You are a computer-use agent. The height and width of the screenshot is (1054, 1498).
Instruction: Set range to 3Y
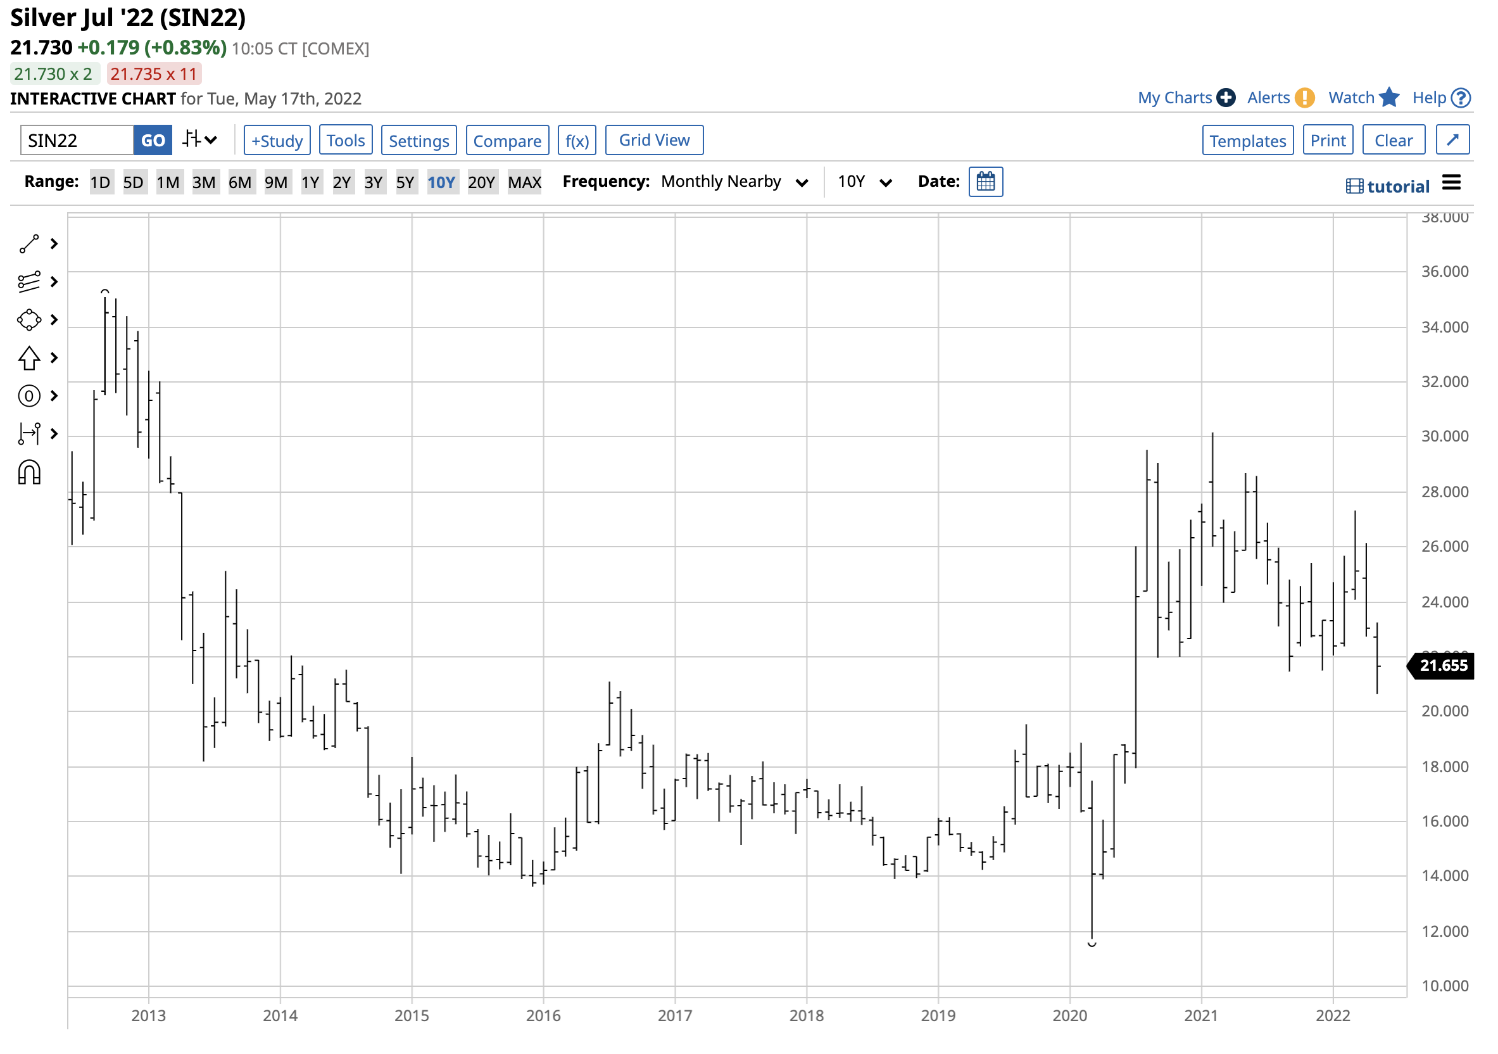375,182
